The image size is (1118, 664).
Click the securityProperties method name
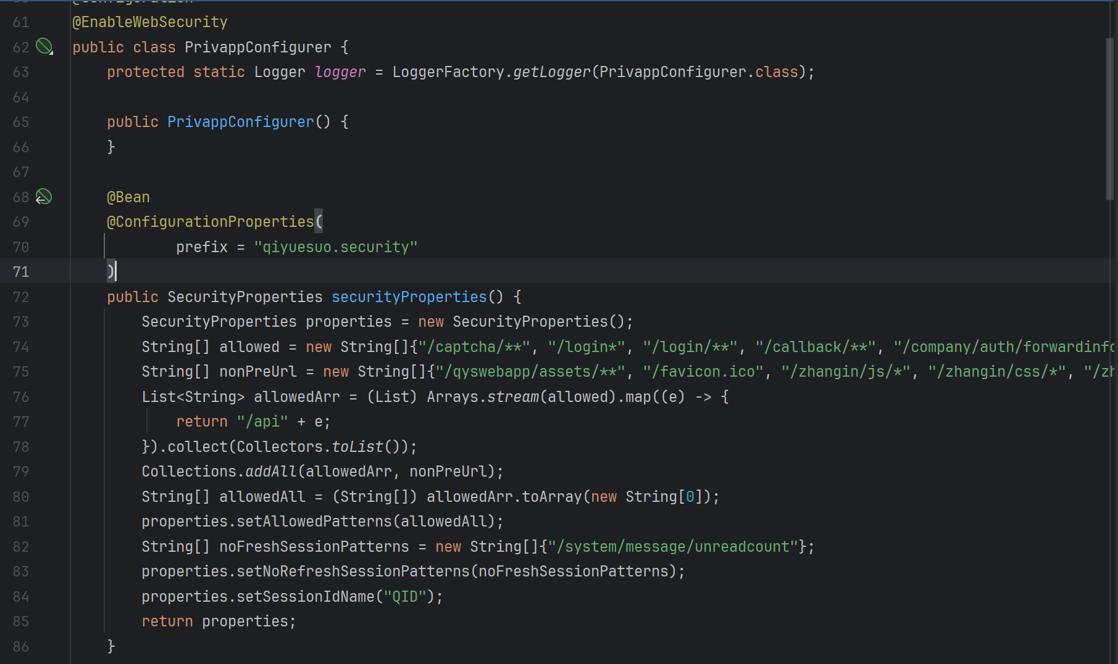pos(409,297)
